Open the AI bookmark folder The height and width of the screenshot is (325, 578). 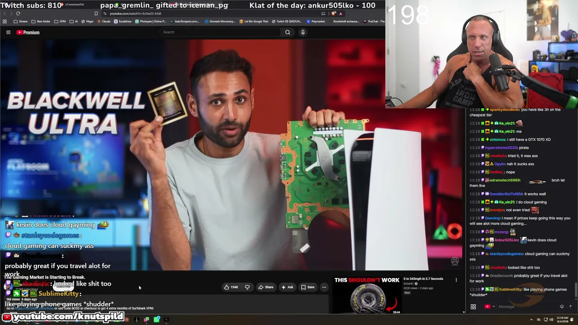coord(74,21)
